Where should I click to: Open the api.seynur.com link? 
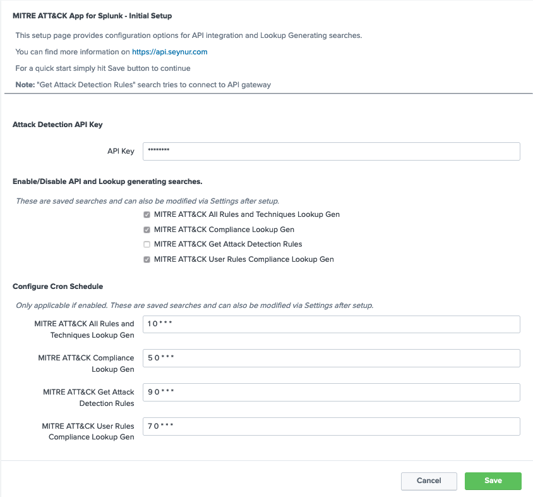pos(169,52)
